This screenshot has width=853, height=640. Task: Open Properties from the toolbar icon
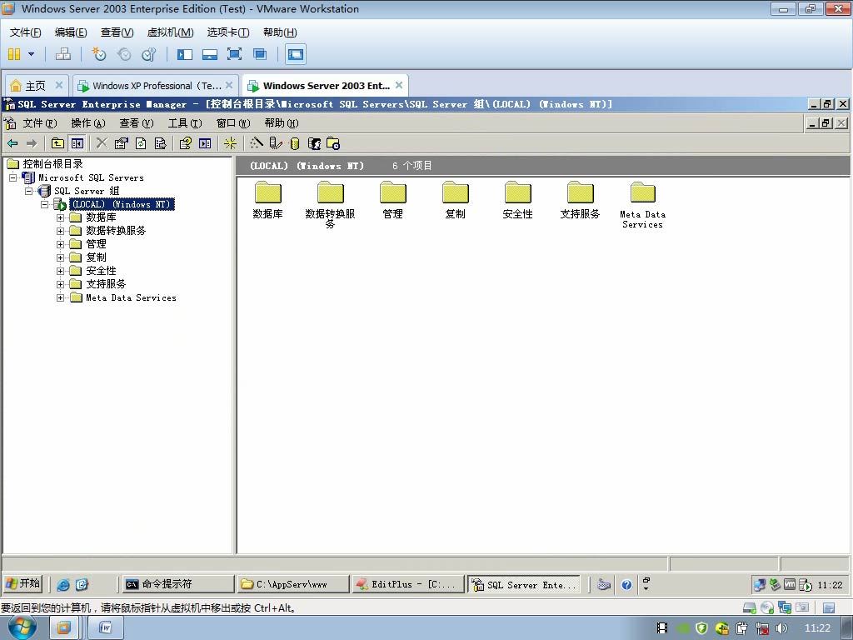(122, 143)
